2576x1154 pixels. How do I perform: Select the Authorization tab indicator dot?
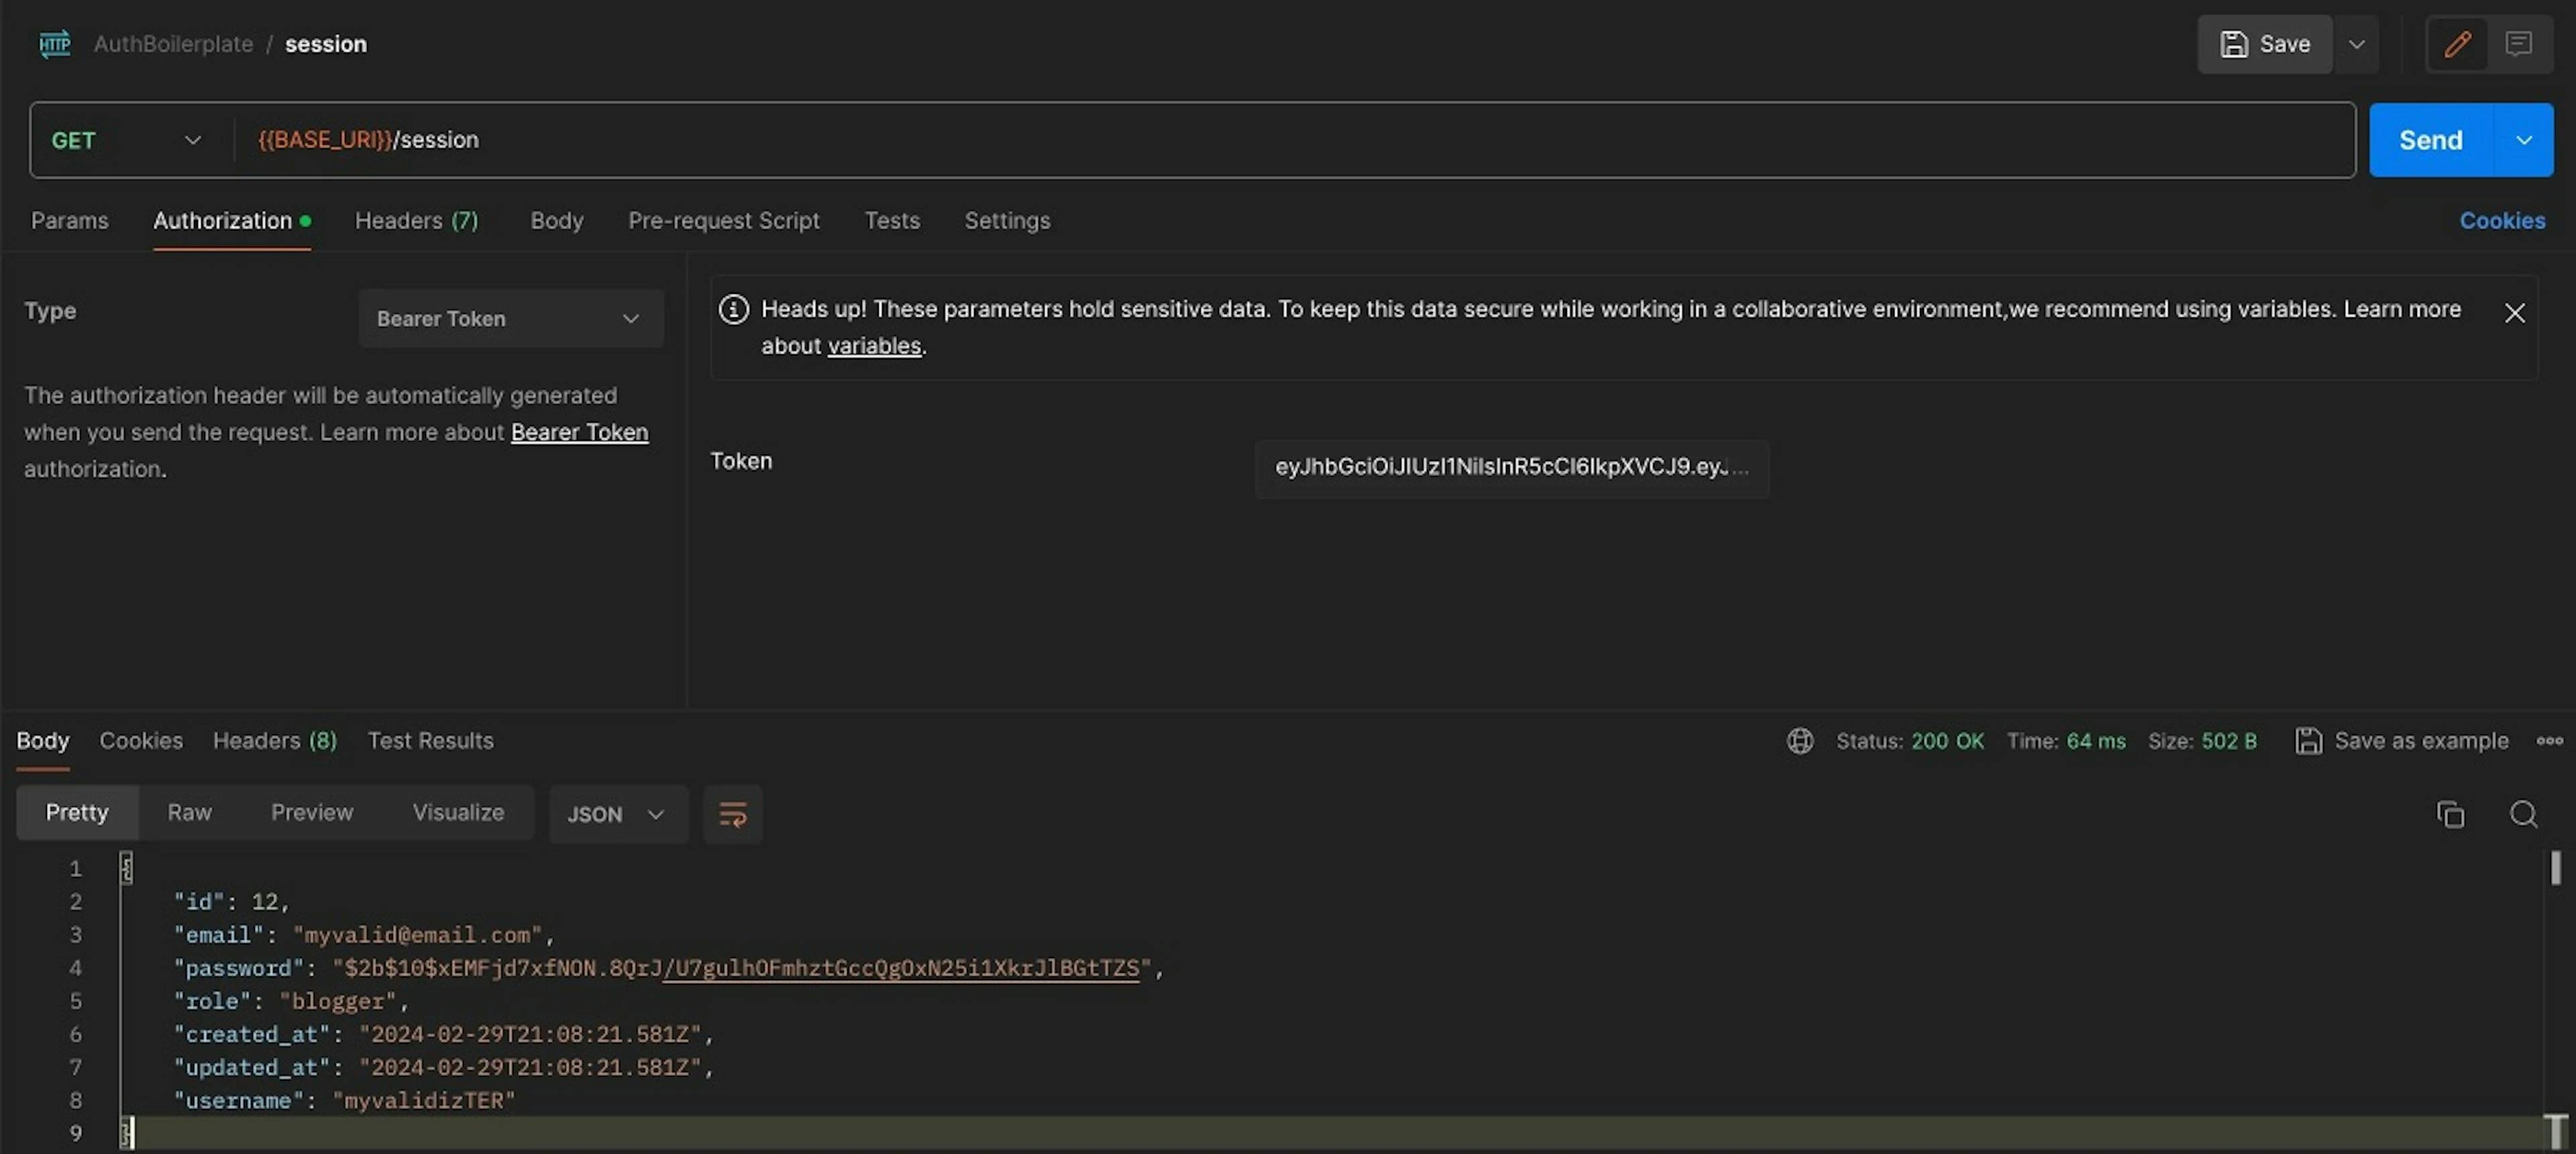(x=304, y=219)
